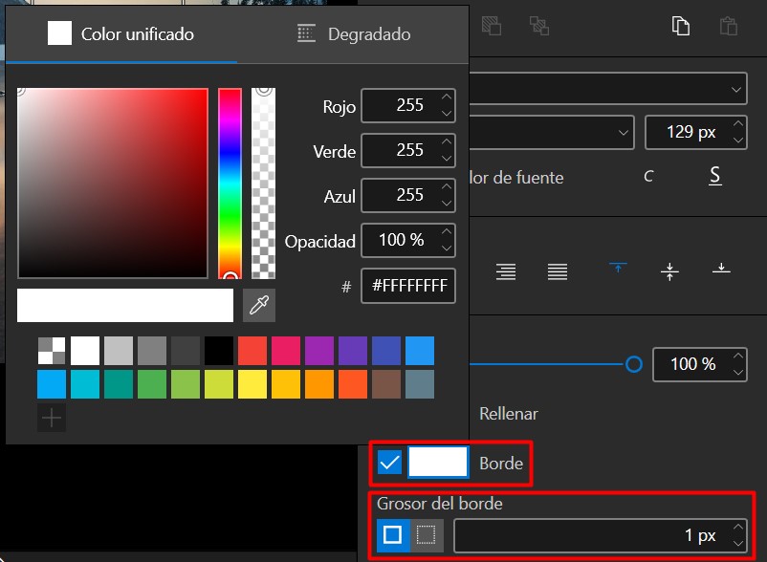The height and width of the screenshot is (562, 767).
Task: Open the white Borde color swatch
Action: (438, 463)
